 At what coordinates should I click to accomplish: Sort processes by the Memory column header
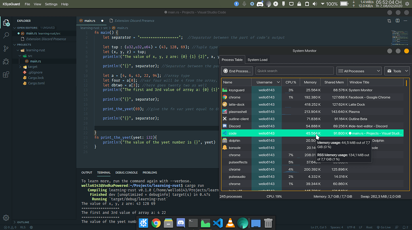(x=310, y=82)
